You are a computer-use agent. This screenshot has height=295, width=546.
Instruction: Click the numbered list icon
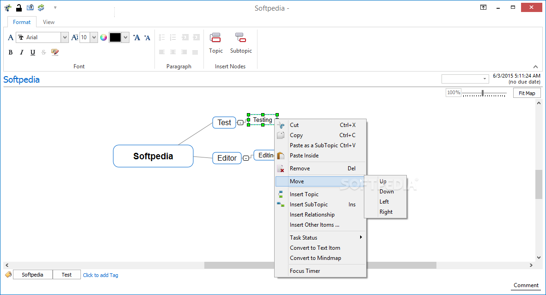point(173,37)
